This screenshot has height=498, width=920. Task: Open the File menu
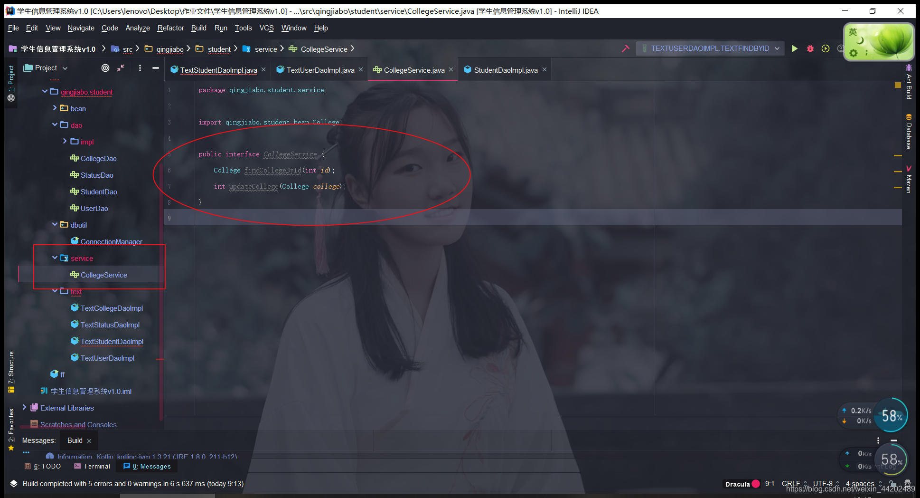pyautogui.click(x=13, y=28)
